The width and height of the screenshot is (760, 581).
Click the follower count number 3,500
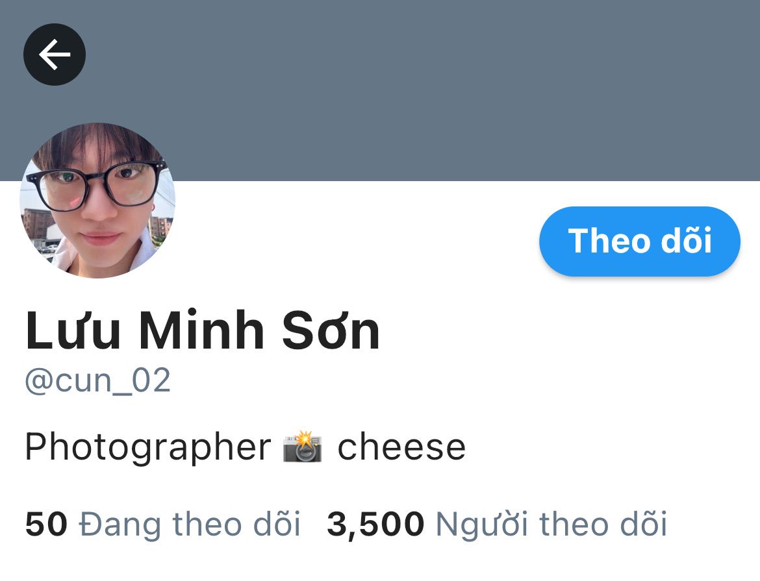coord(375,525)
